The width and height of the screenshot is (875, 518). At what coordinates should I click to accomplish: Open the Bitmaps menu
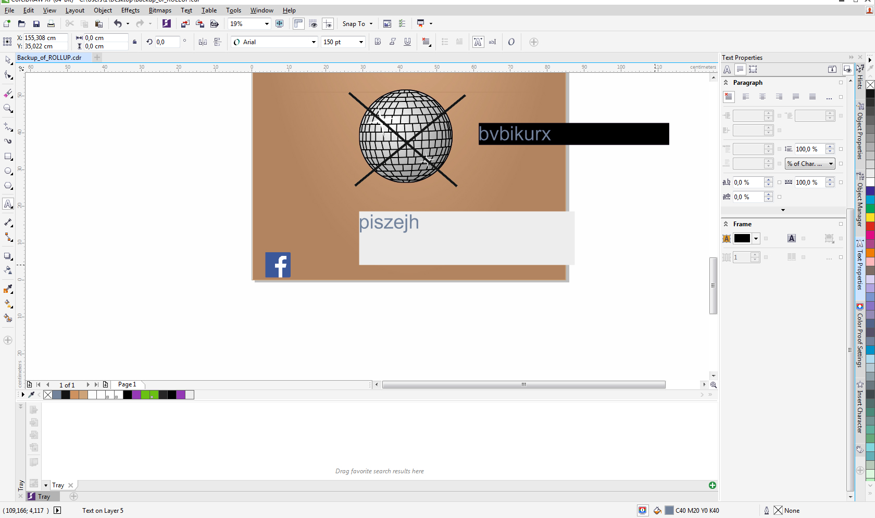160,10
